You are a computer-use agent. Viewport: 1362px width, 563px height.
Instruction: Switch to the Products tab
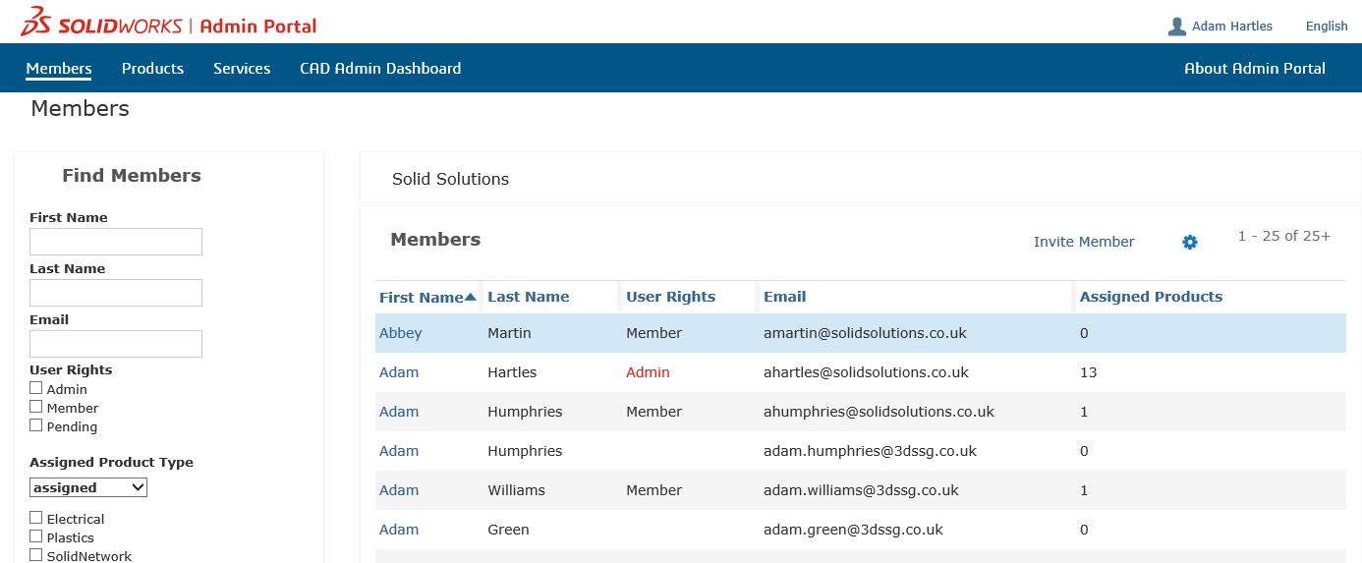click(152, 69)
